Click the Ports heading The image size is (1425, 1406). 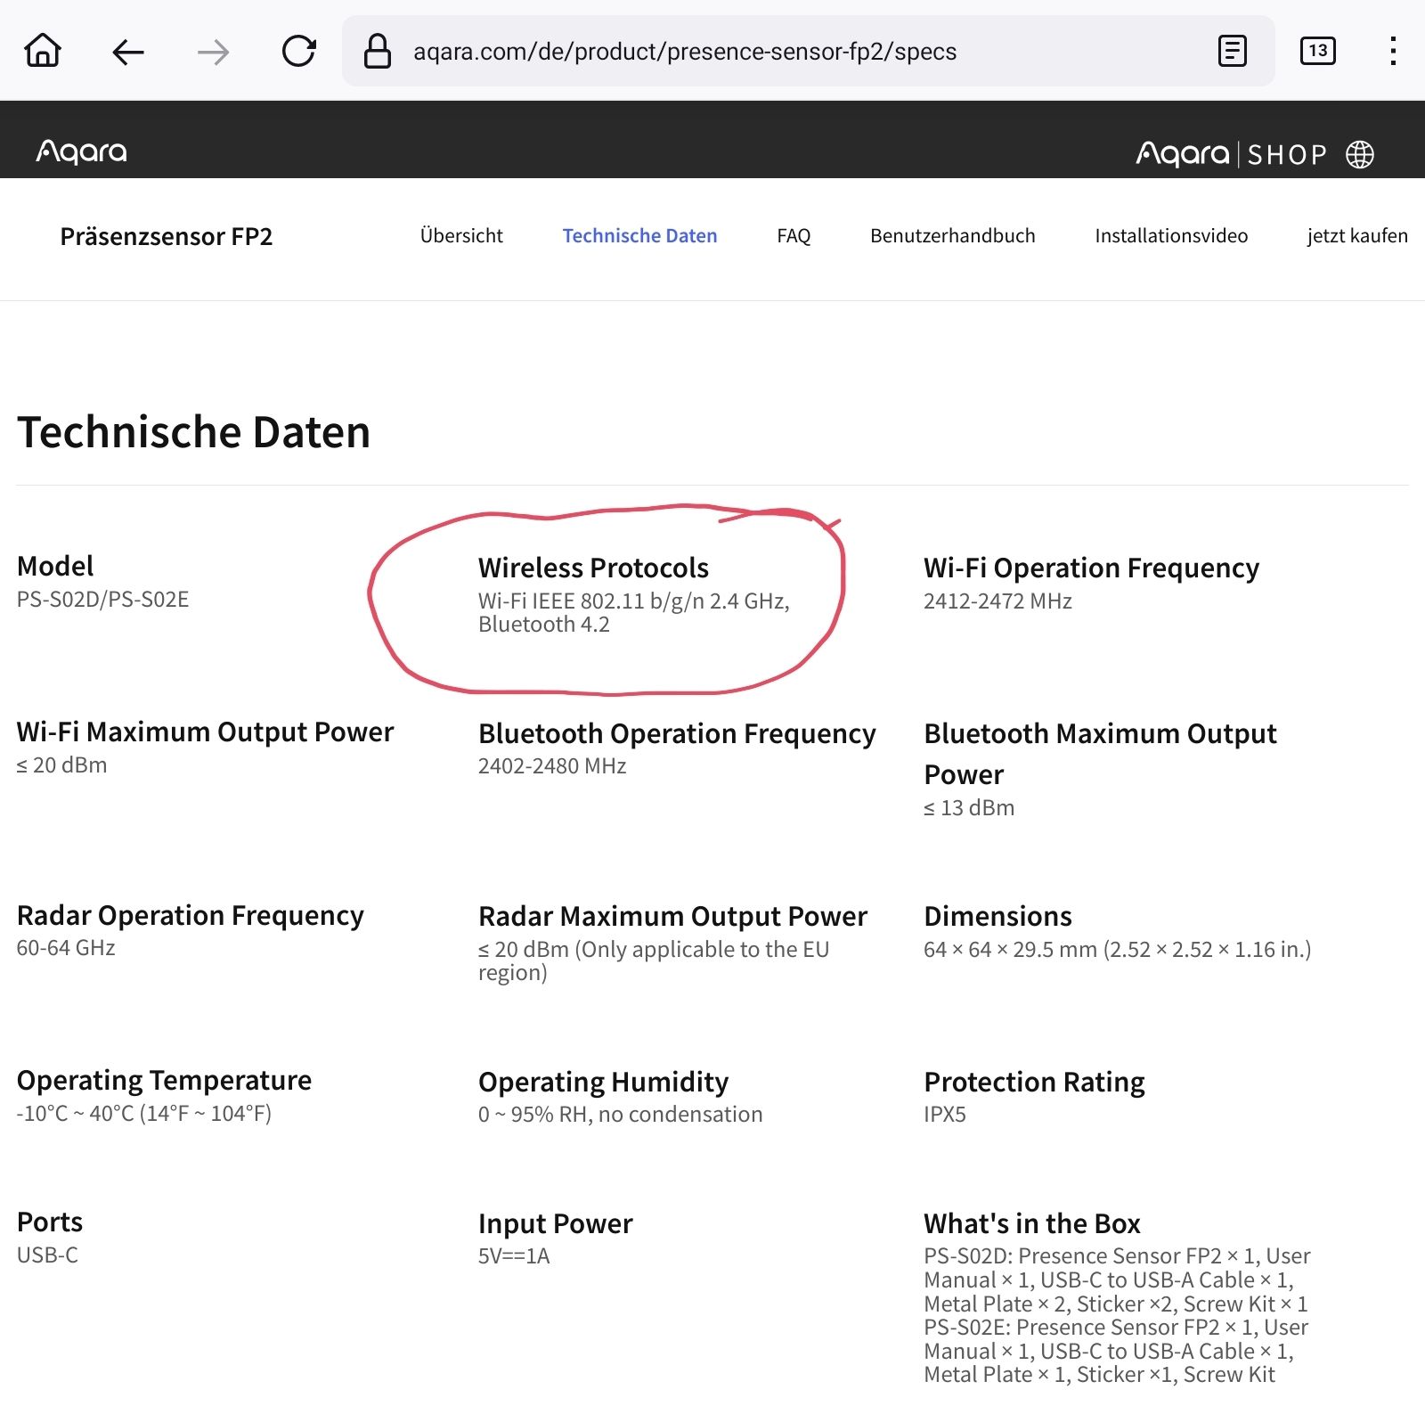coord(50,1222)
